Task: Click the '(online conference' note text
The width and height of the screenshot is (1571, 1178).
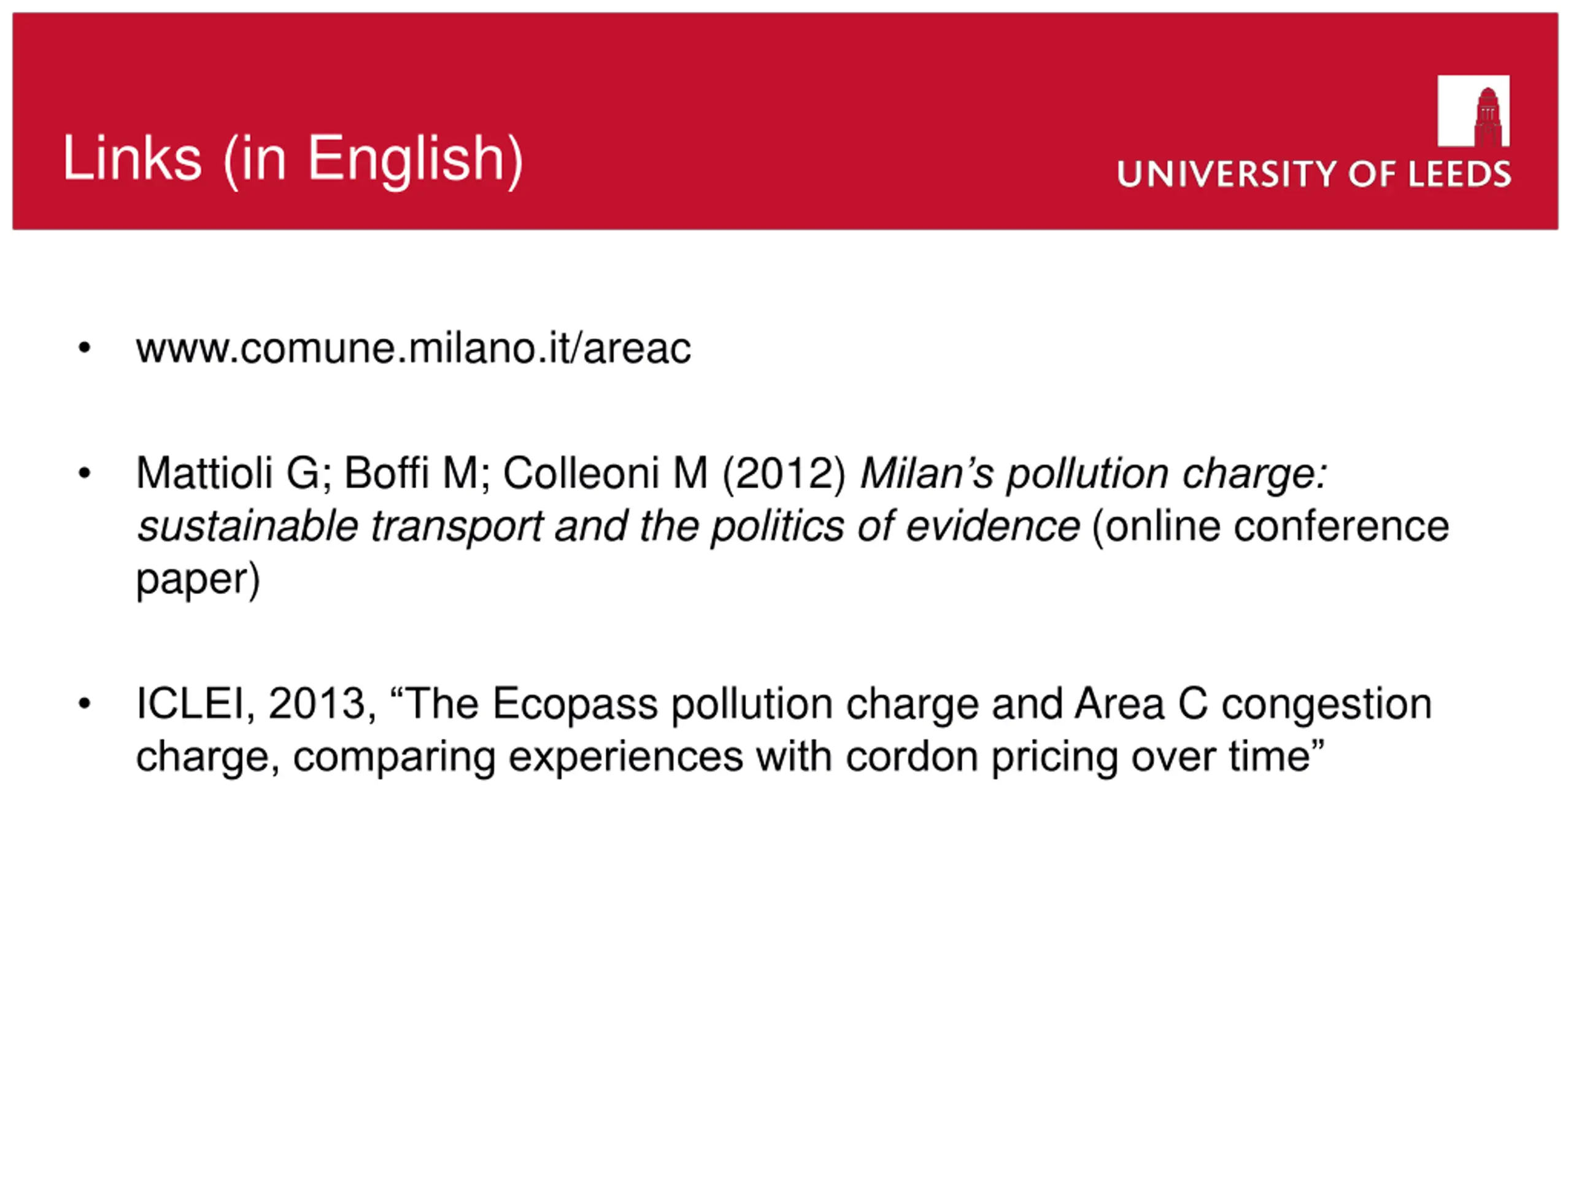Action: pyautogui.click(x=1270, y=527)
